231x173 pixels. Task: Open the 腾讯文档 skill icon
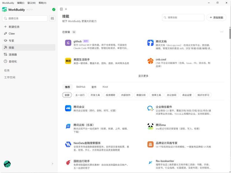150,43
